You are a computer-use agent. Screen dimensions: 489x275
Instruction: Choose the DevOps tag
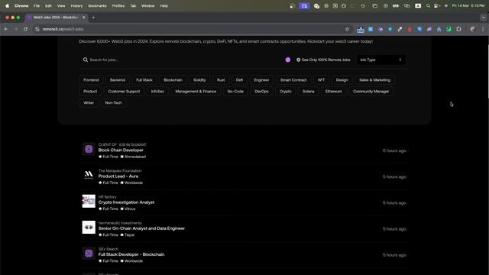[x=261, y=92]
